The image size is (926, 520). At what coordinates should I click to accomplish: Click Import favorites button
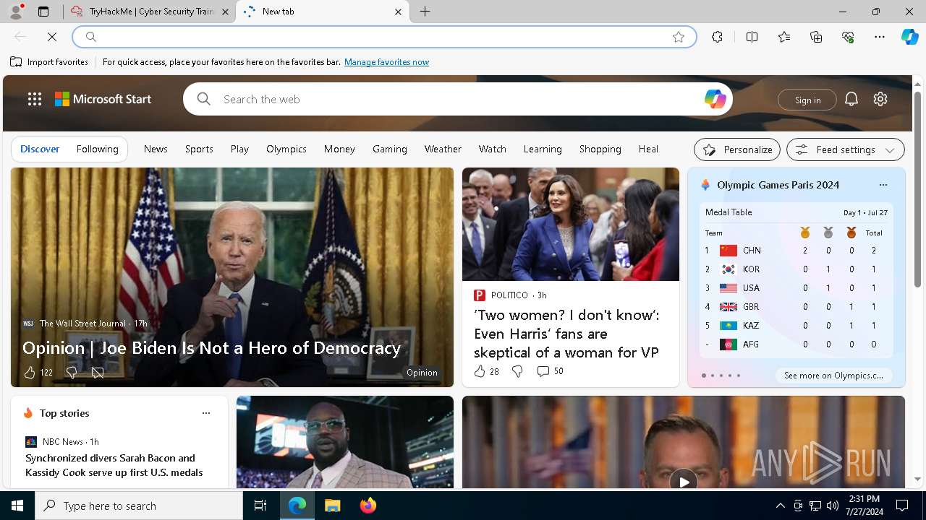tap(49, 62)
